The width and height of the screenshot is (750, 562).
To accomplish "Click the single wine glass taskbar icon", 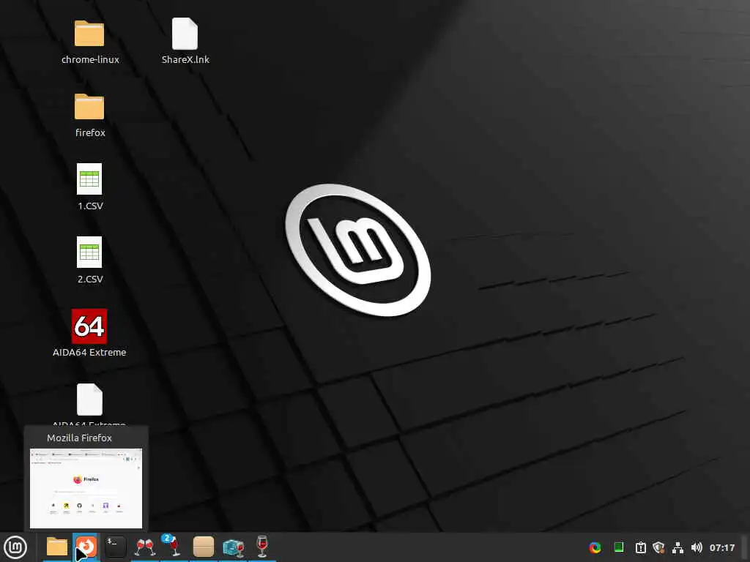I will point(262,547).
